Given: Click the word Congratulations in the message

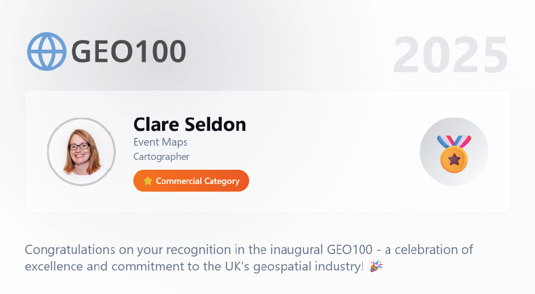Looking at the screenshot, I should 69,250.
